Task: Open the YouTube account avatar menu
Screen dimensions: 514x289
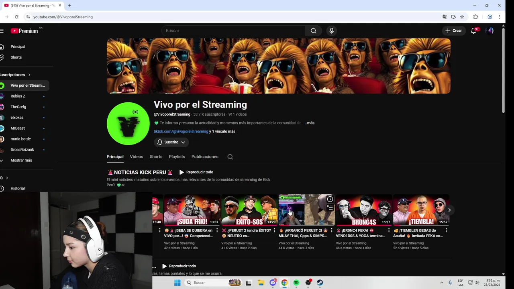Action: (489, 31)
